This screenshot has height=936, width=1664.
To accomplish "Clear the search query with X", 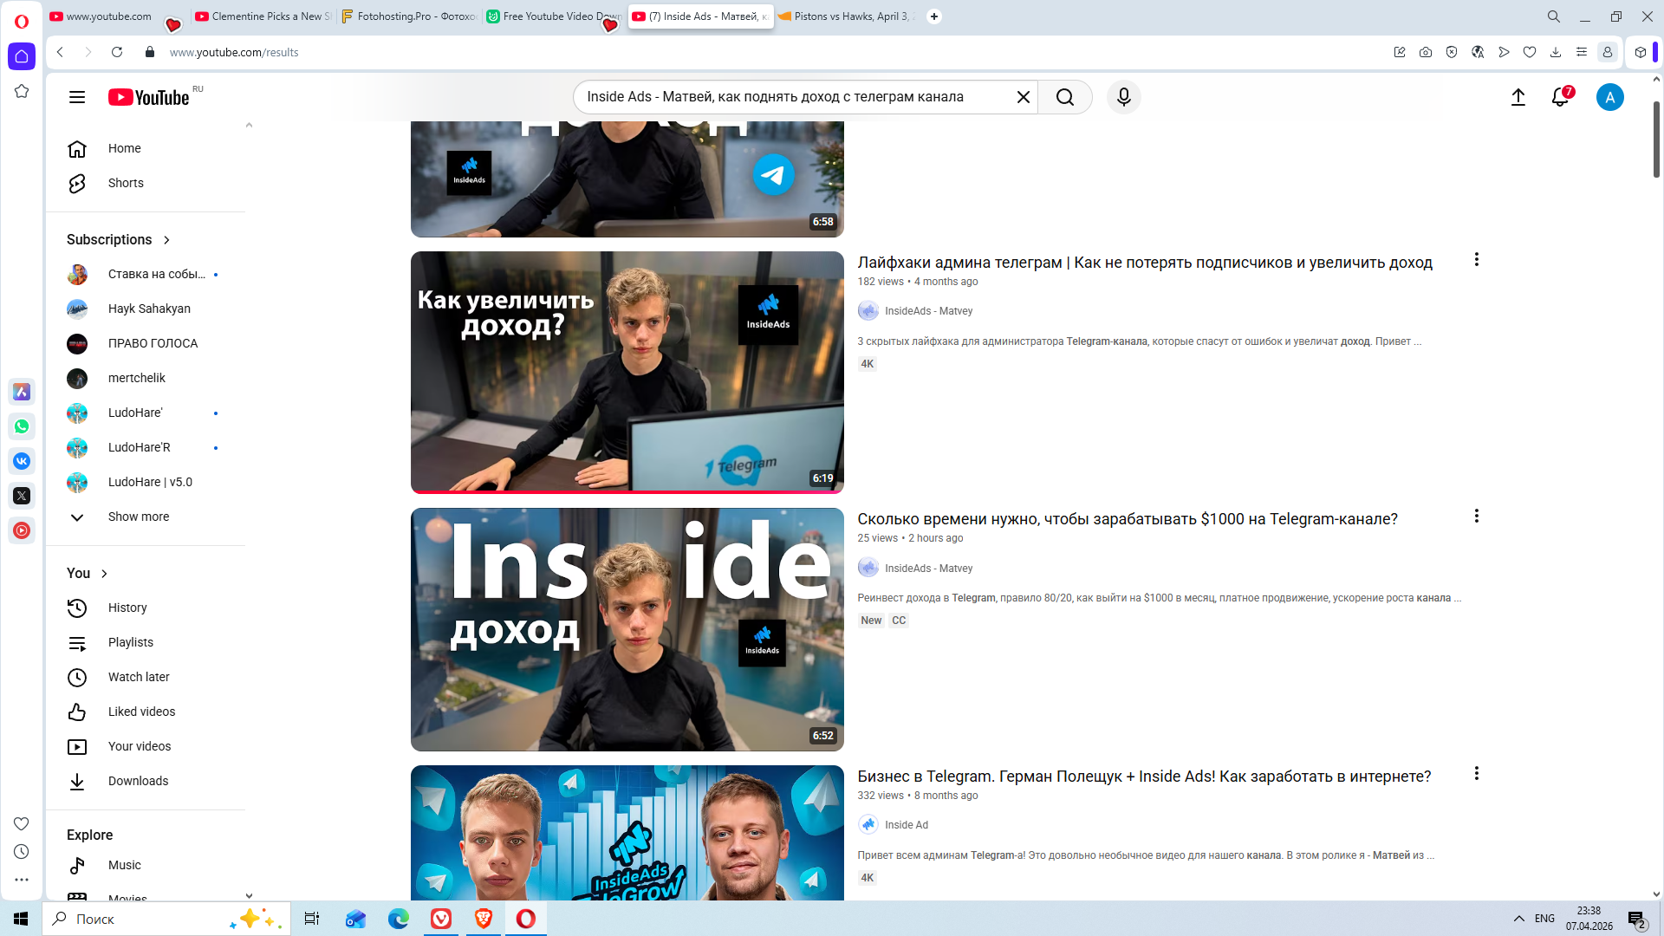I will coord(1023,97).
